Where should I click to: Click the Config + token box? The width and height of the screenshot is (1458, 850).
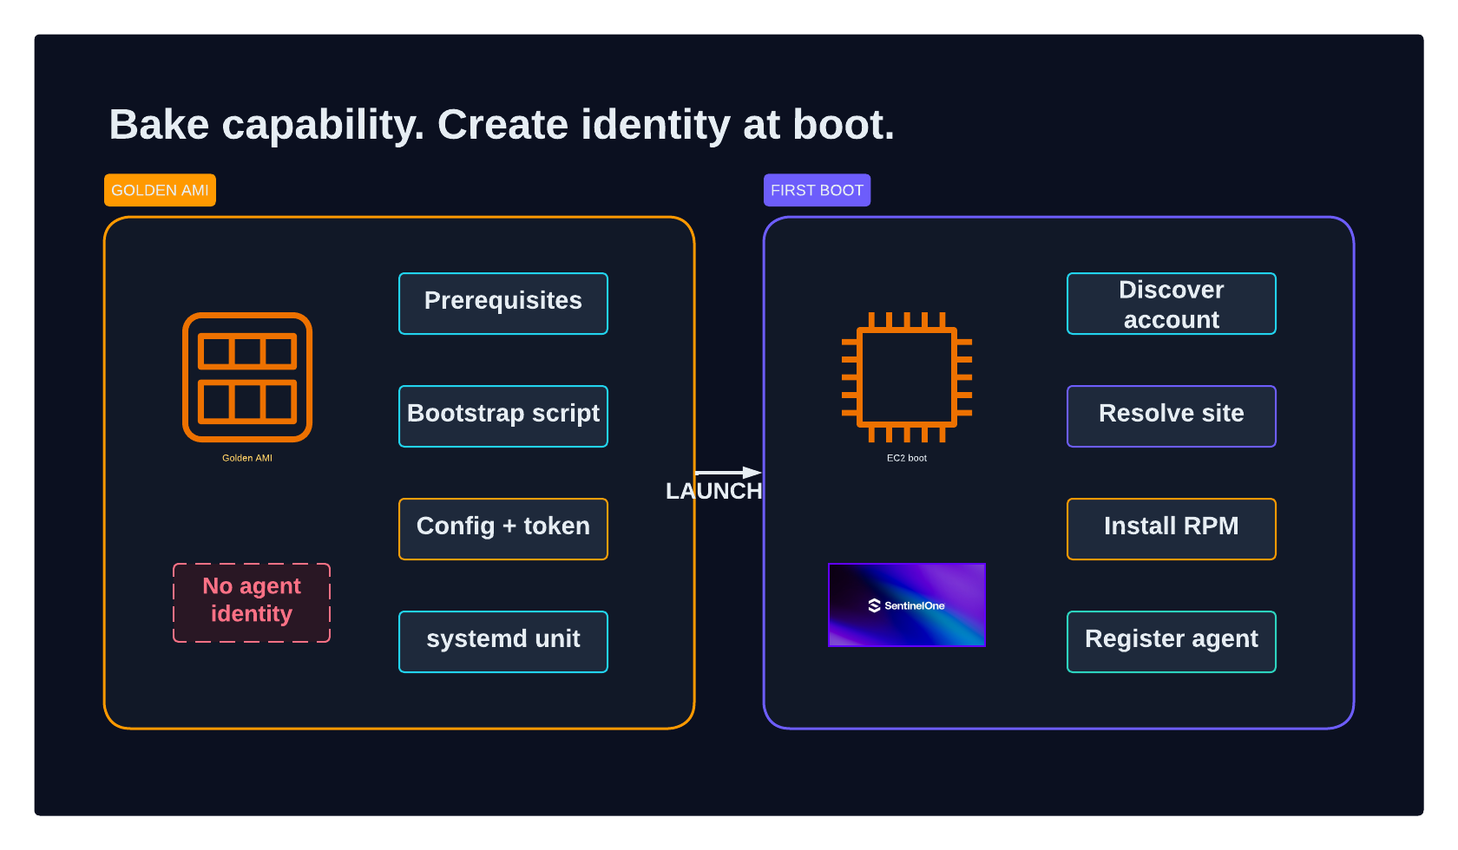[503, 529]
